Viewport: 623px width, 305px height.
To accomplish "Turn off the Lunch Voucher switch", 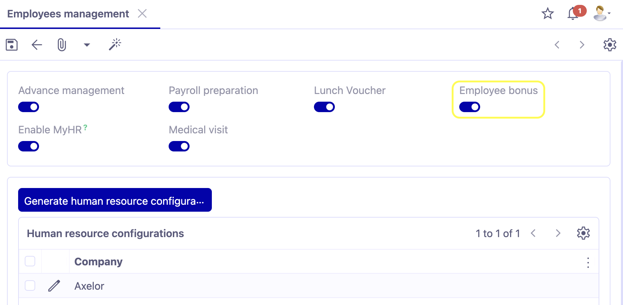I will pyautogui.click(x=324, y=107).
